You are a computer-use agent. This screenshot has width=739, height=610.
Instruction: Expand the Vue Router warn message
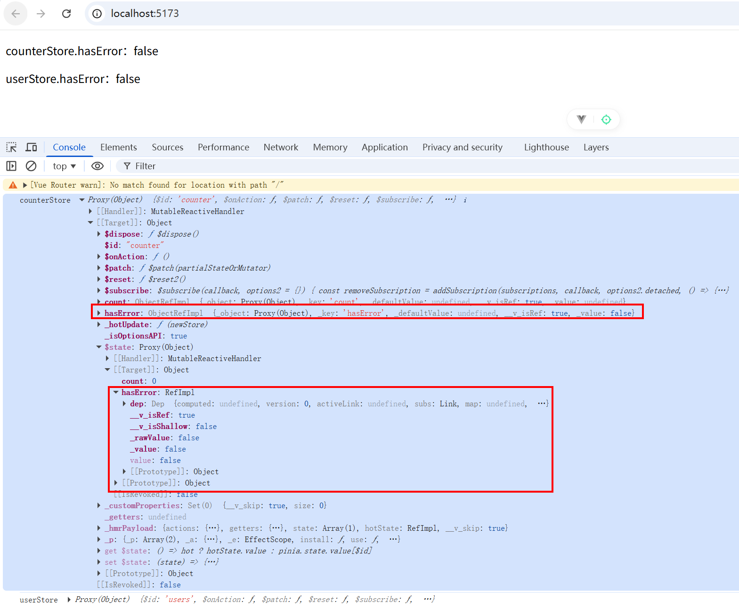[x=25, y=185]
